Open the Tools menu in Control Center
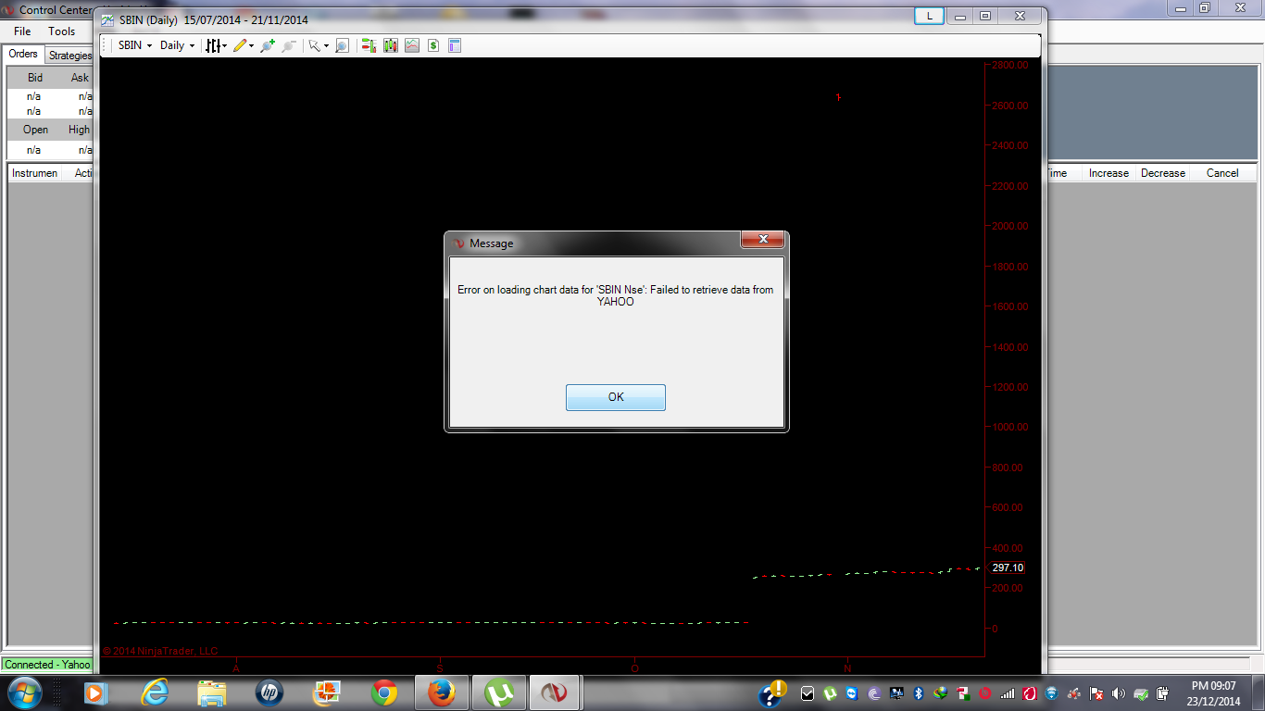Image resolution: width=1265 pixels, height=711 pixels. pos(62,31)
